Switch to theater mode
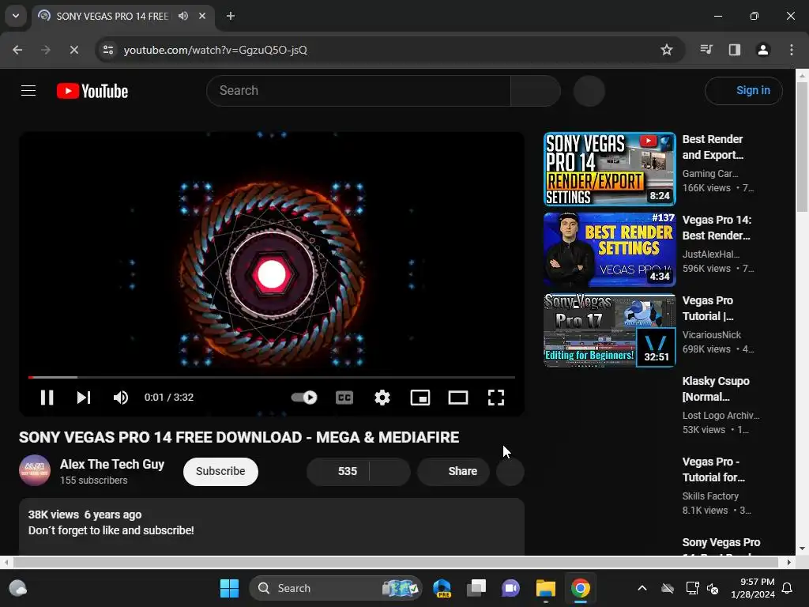Image resolution: width=809 pixels, height=607 pixels. point(457,398)
